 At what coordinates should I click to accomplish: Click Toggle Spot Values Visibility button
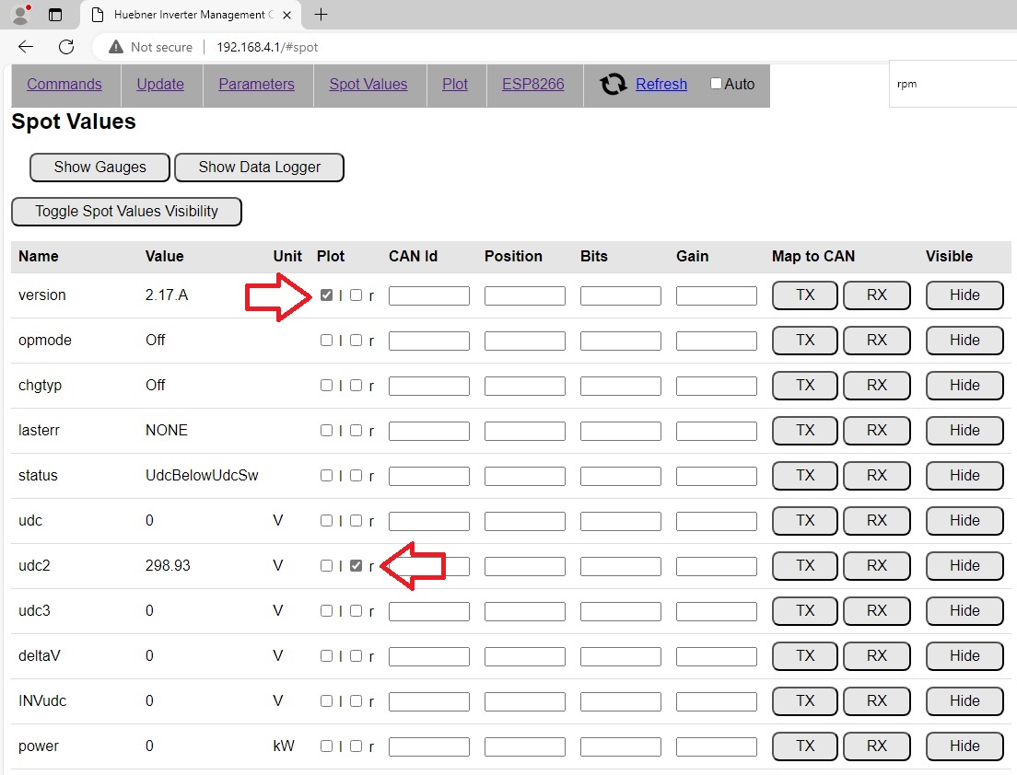[x=126, y=211]
